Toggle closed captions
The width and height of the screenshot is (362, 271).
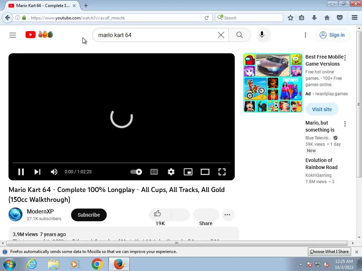154,172
